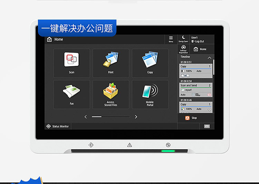Open Settings/Registration
Screen dimensions: 259x184
(x=183, y=49)
